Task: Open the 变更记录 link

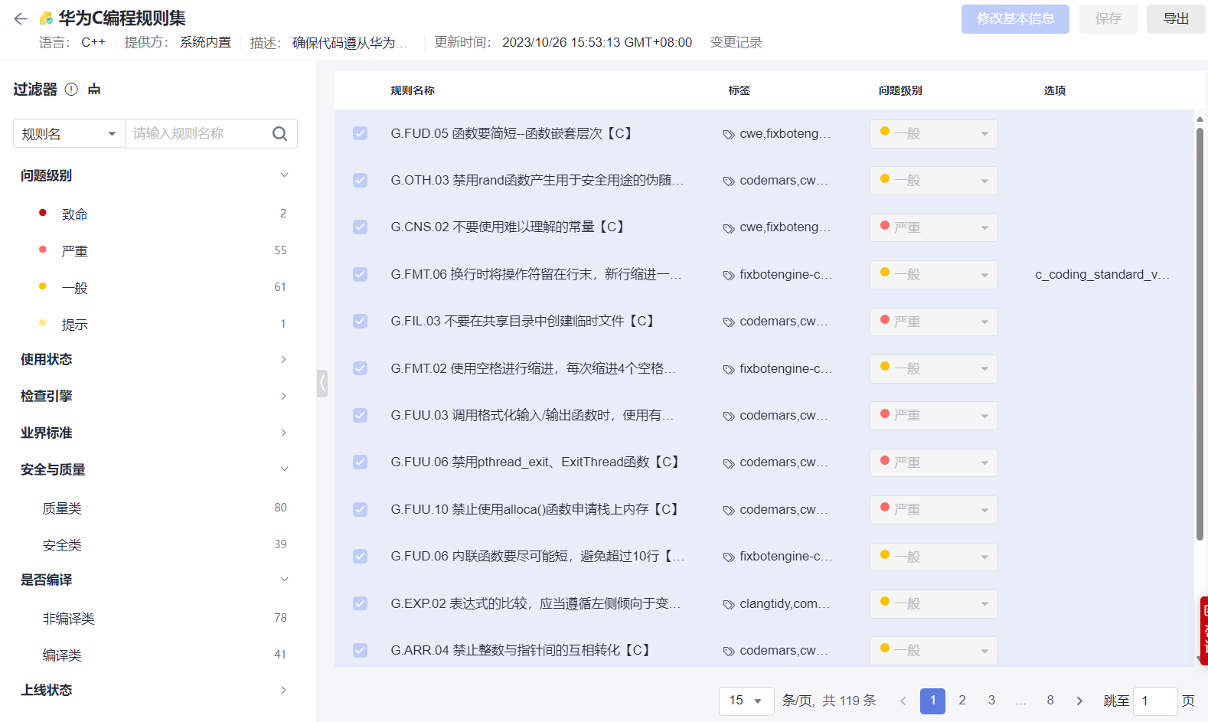Action: point(736,42)
